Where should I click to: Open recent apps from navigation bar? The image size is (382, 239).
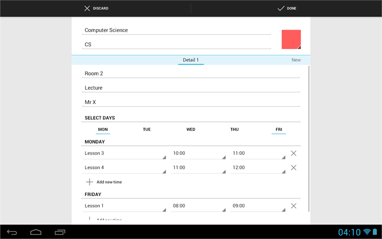60,232
